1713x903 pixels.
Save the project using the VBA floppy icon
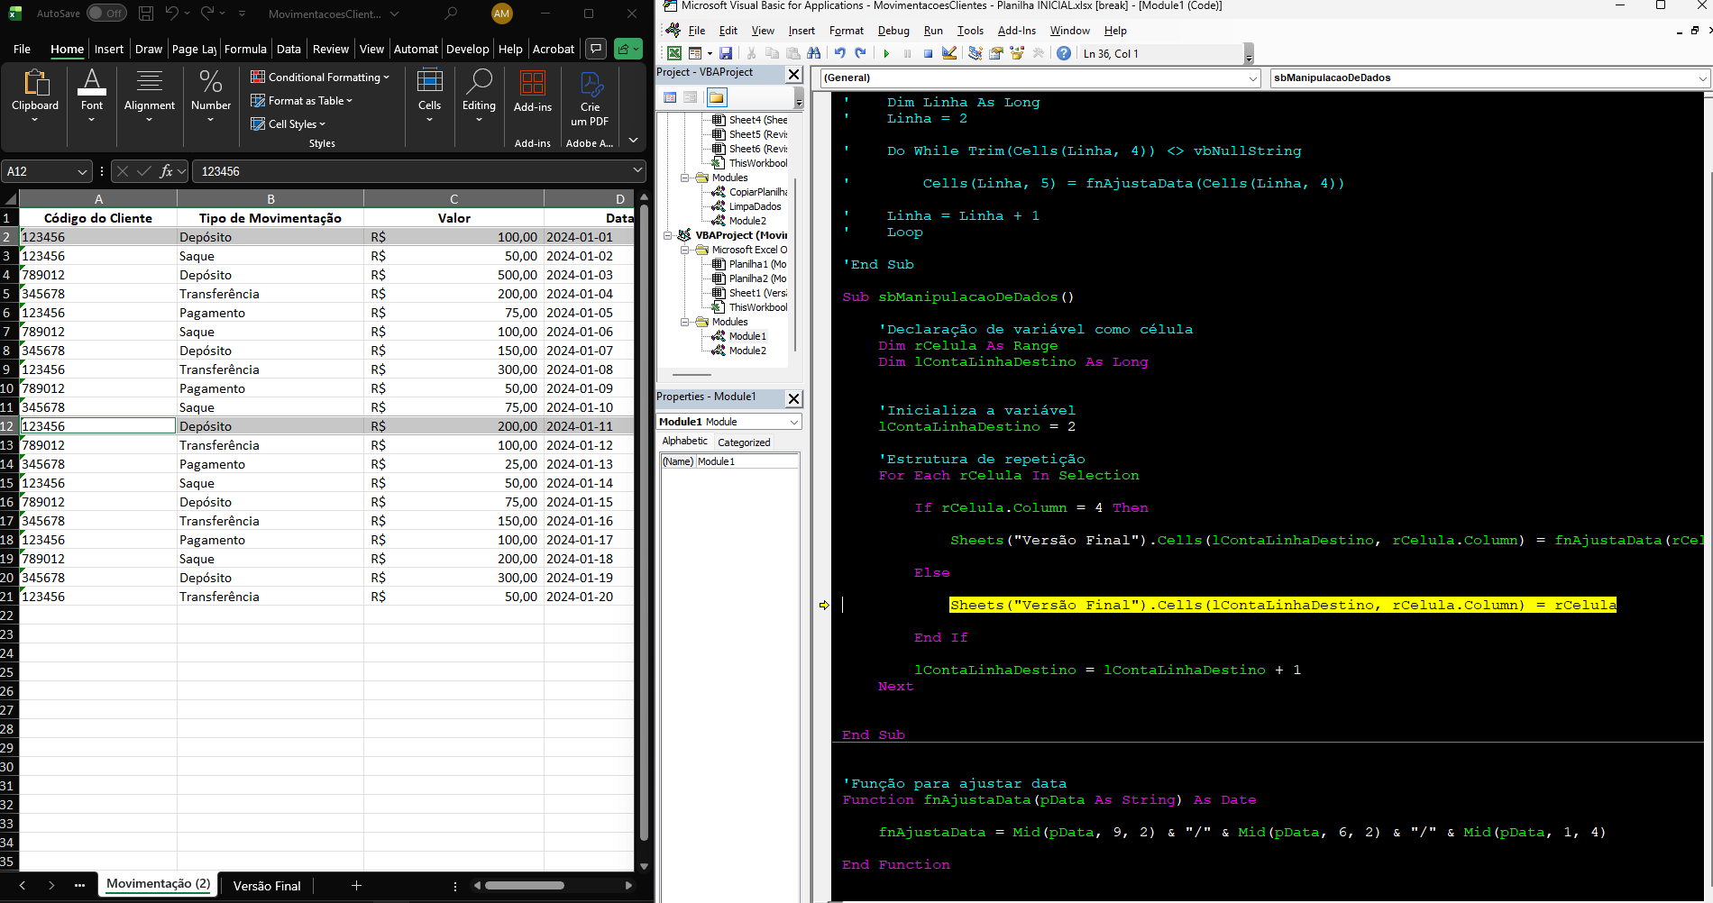pos(726,54)
